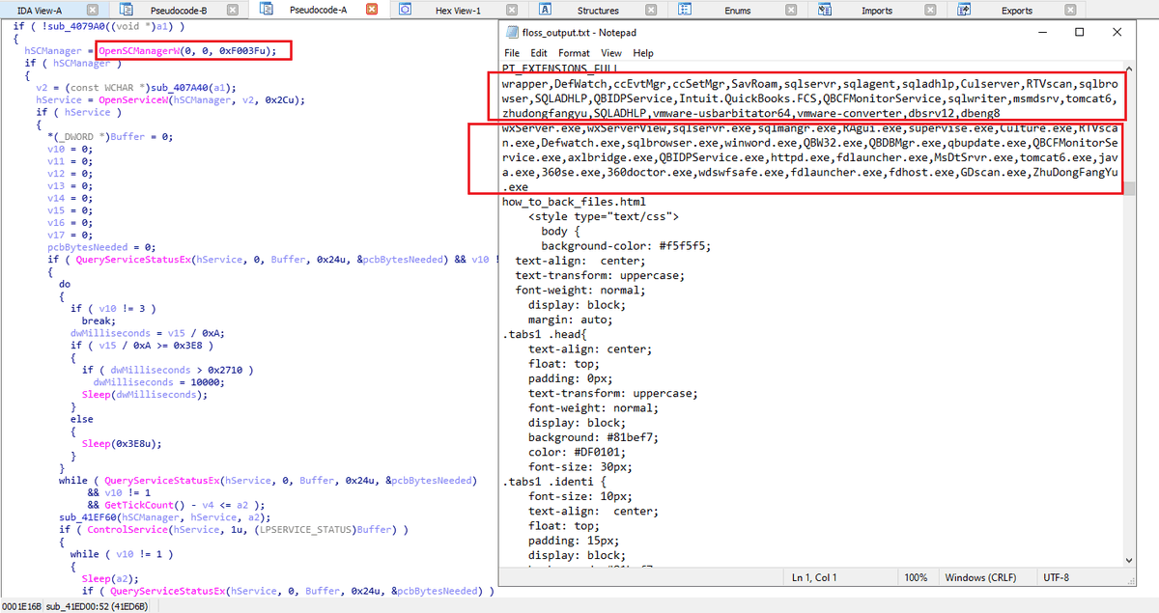Click the 100% zoom indicator in Notepad
Image resolution: width=1159 pixels, height=613 pixels.
[915, 577]
